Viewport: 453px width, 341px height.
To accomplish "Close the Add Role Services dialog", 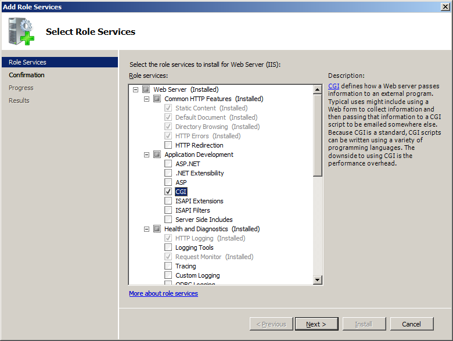I will (446, 6).
